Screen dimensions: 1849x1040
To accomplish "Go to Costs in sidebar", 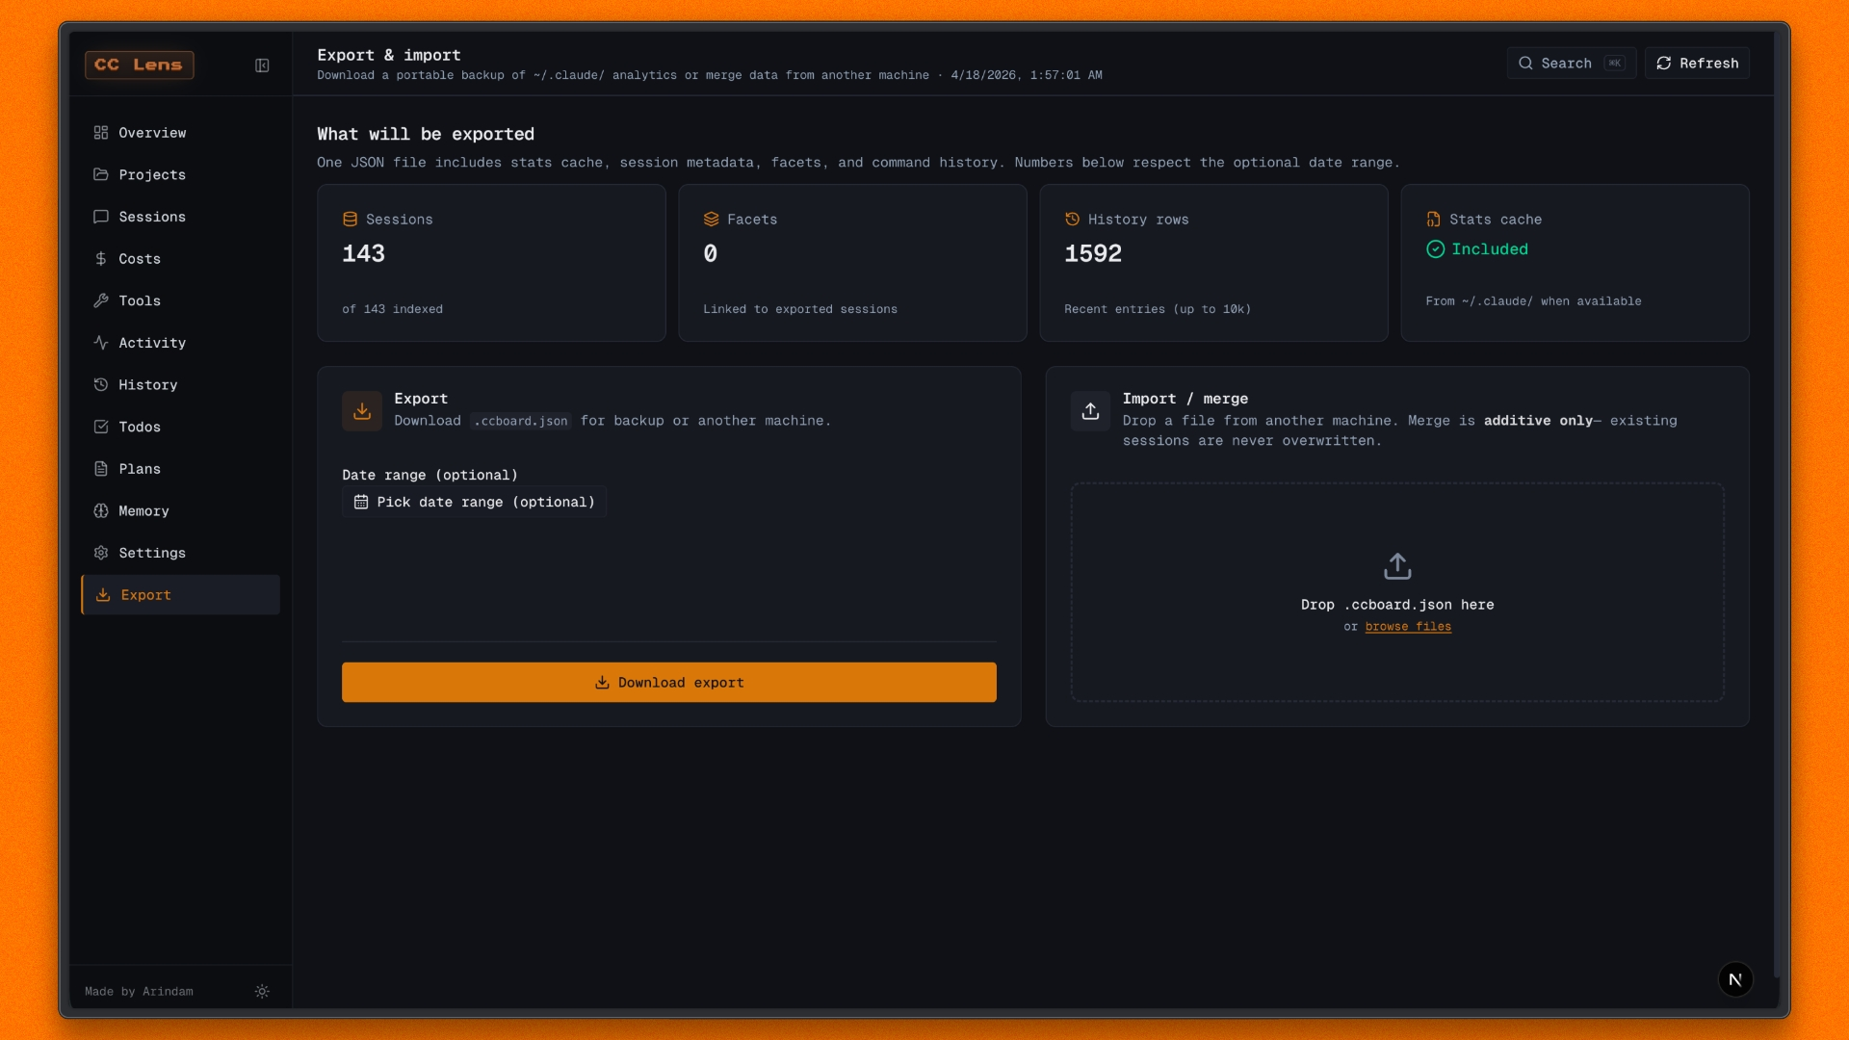I will coord(140,259).
